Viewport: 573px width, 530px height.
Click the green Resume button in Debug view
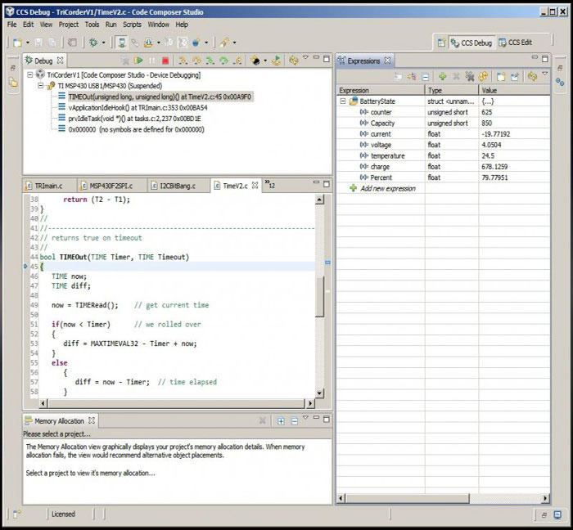pos(139,61)
